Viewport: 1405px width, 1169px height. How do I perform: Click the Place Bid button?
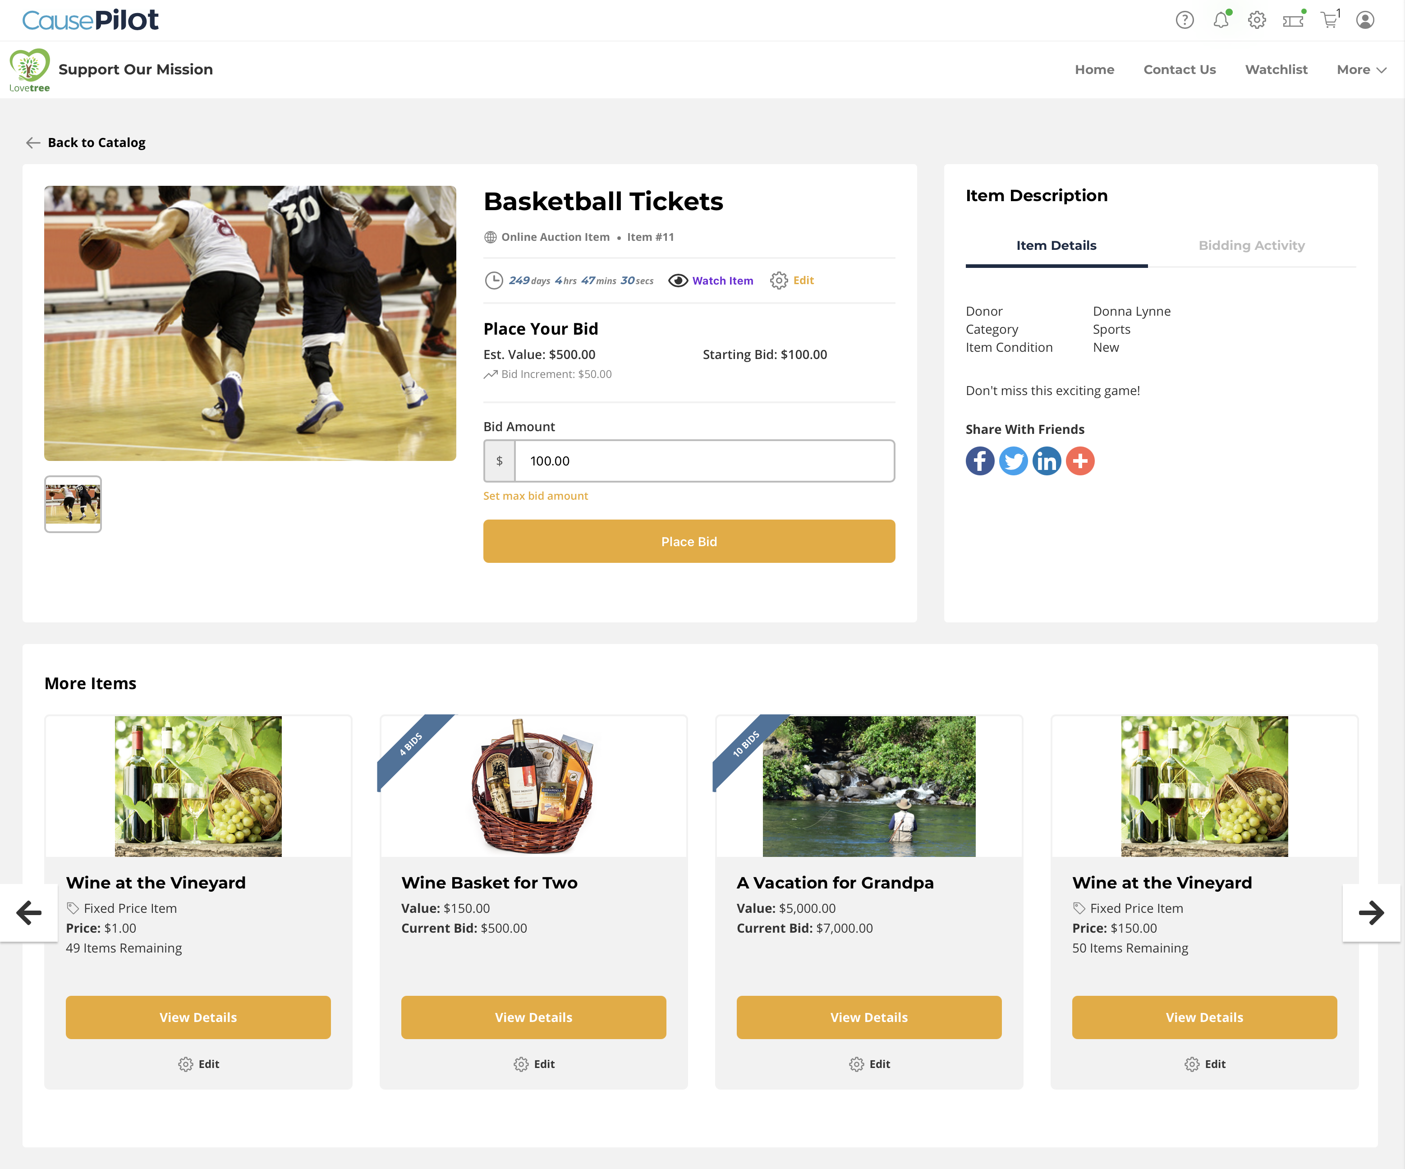pos(689,541)
